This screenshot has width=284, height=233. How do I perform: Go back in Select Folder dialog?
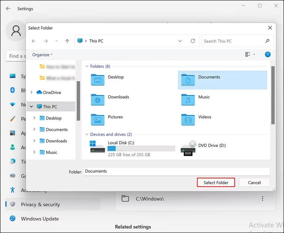tap(33, 41)
